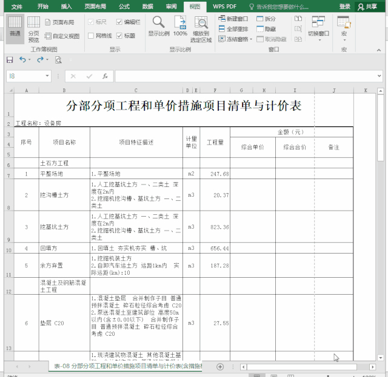Click the horizontal scrollbar left arrow
This screenshot has width=388, height=377.
tap(243, 367)
